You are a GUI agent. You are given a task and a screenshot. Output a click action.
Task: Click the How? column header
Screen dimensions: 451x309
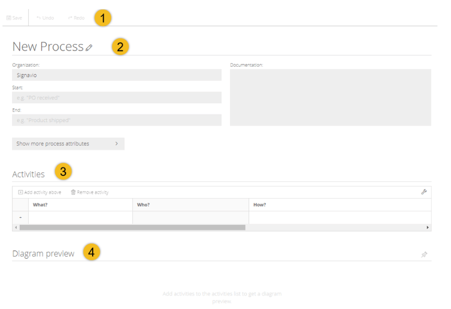click(340, 205)
